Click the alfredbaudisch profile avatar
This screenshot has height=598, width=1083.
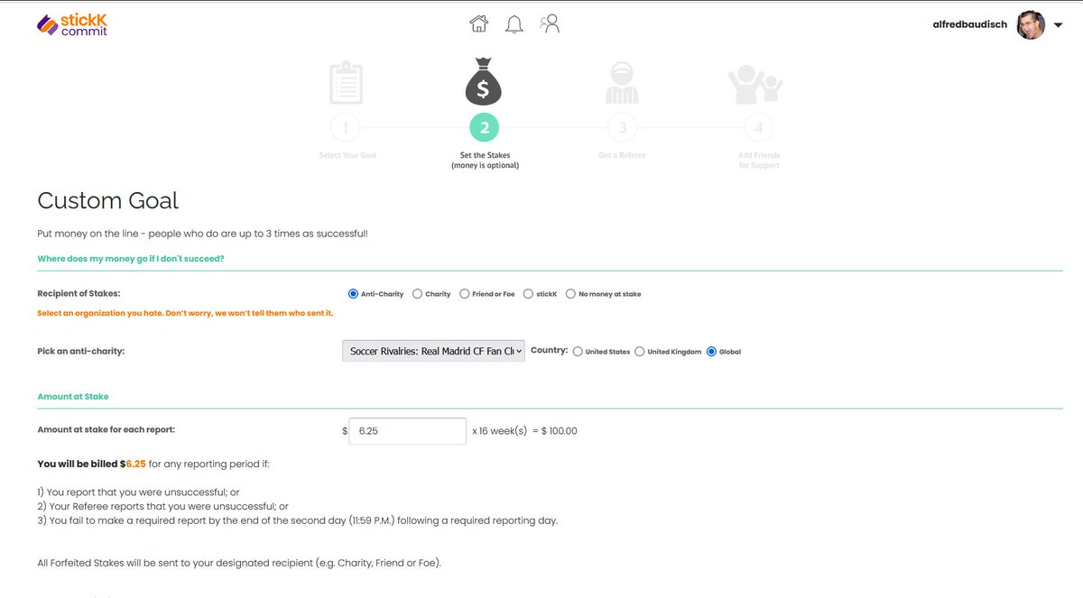(x=1031, y=25)
